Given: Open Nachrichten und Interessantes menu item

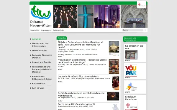Looking at the screenshot, I should click(40, 45).
